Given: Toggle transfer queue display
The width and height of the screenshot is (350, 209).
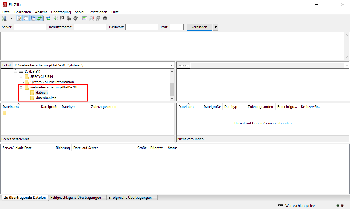Looking at the screenshot, I should [39, 18].
